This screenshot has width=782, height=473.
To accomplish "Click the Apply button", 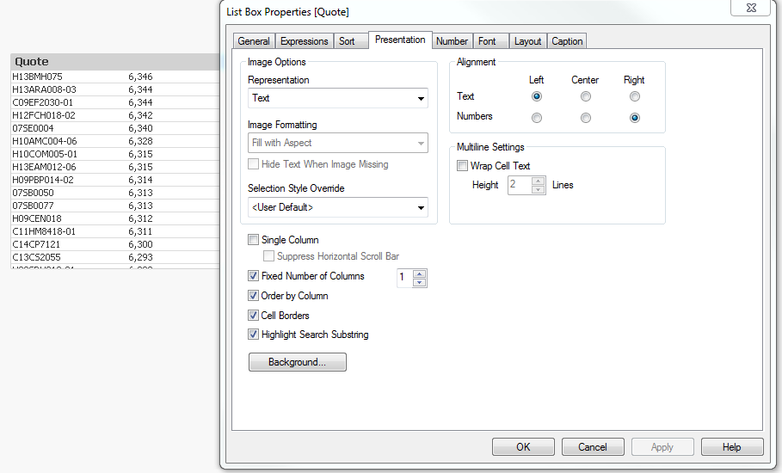I will tap(662, 447).
